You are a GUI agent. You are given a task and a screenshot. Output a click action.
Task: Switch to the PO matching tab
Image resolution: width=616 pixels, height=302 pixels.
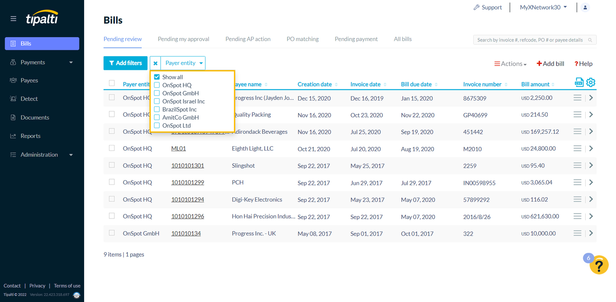point(303,39)
